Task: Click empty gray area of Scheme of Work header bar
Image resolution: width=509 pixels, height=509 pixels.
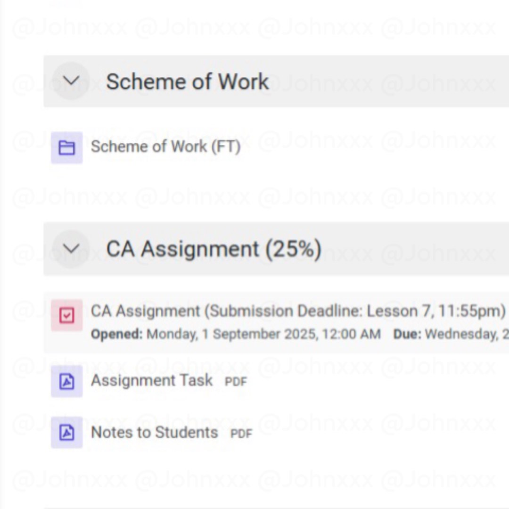Action: click(390, 81)
